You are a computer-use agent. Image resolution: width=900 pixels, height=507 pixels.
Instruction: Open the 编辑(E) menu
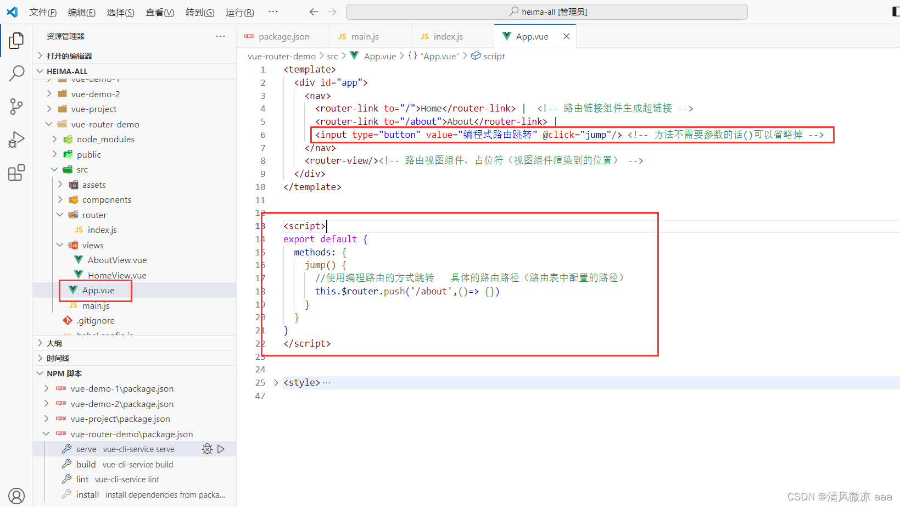(x=82, y=12)
